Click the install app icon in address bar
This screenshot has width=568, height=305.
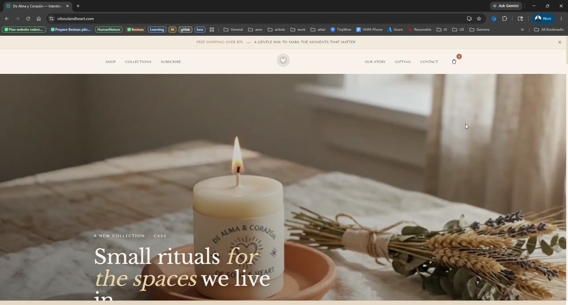coord(469,19)
